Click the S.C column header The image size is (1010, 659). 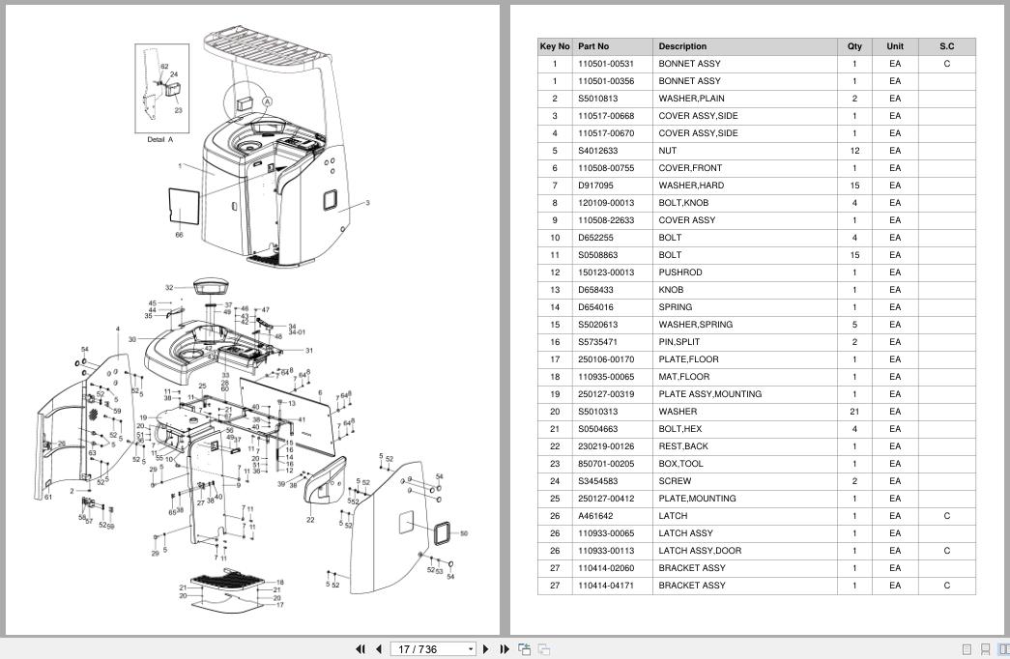[946, 46]
